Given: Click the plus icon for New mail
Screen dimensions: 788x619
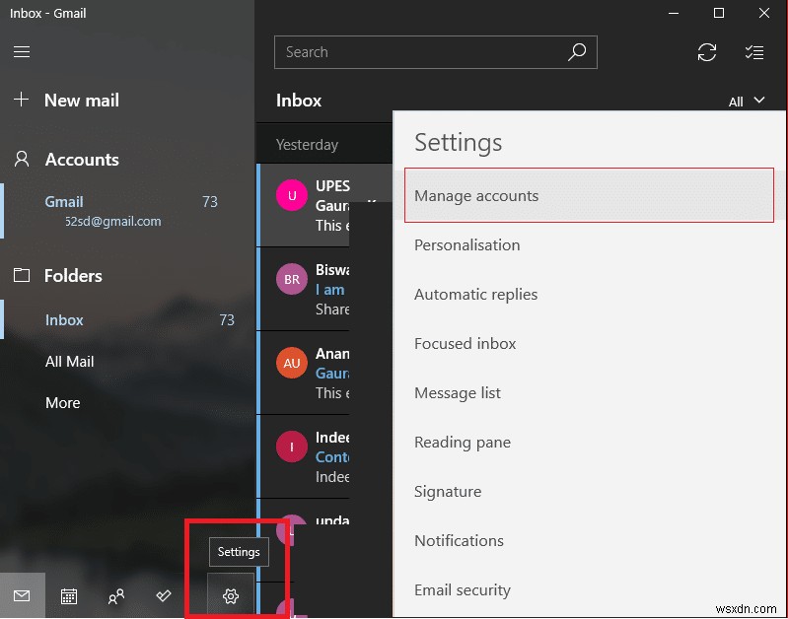Looking at the screenshot, I should pos(21,99).
